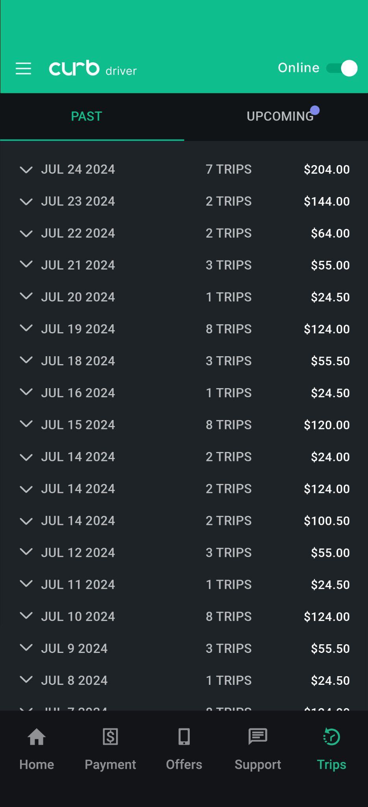Switch to the Upcoming tab

280,117
